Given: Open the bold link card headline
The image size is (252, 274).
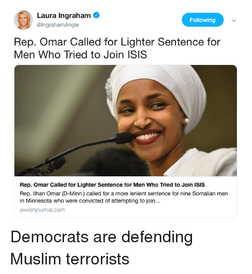Looking at the screenshot, I should [112, 185].
